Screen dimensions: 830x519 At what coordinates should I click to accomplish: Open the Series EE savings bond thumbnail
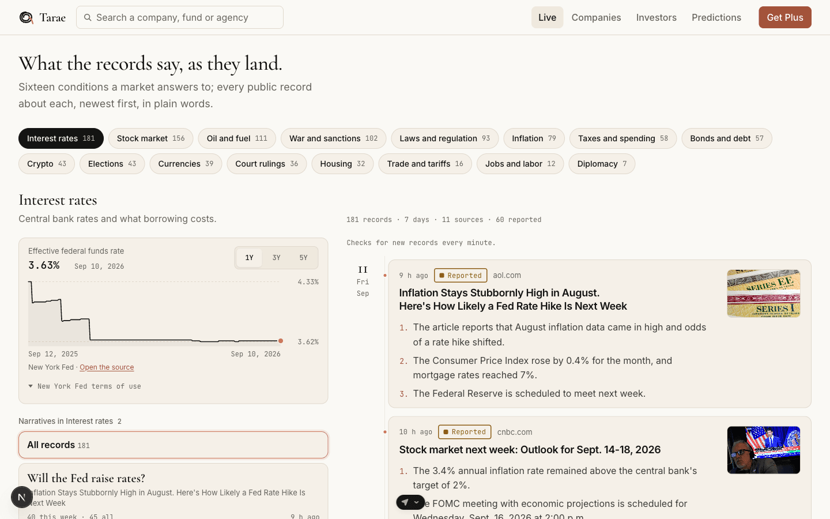(764, 294)
